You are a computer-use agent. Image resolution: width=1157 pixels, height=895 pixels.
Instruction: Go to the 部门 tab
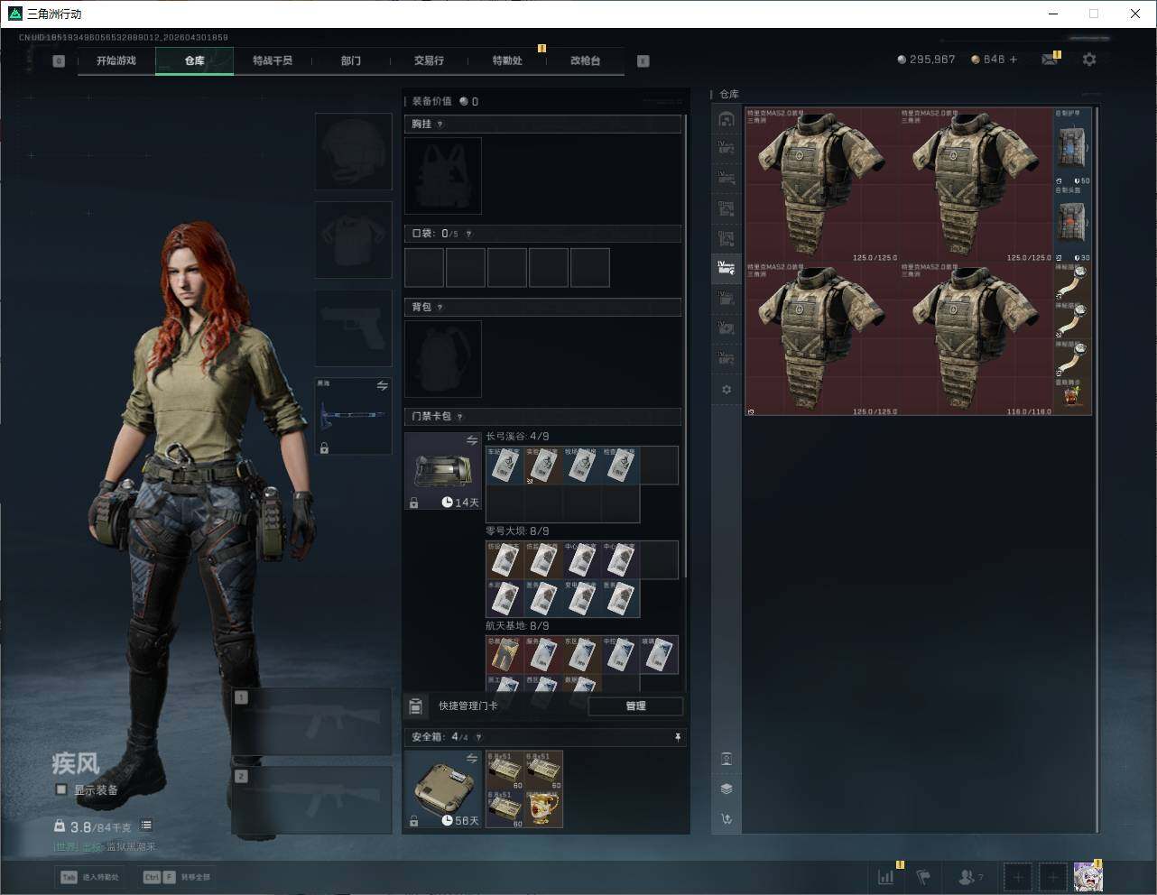(351, 61)
